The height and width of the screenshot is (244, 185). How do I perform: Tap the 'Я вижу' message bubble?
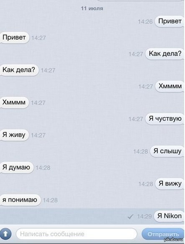point(170,183)
